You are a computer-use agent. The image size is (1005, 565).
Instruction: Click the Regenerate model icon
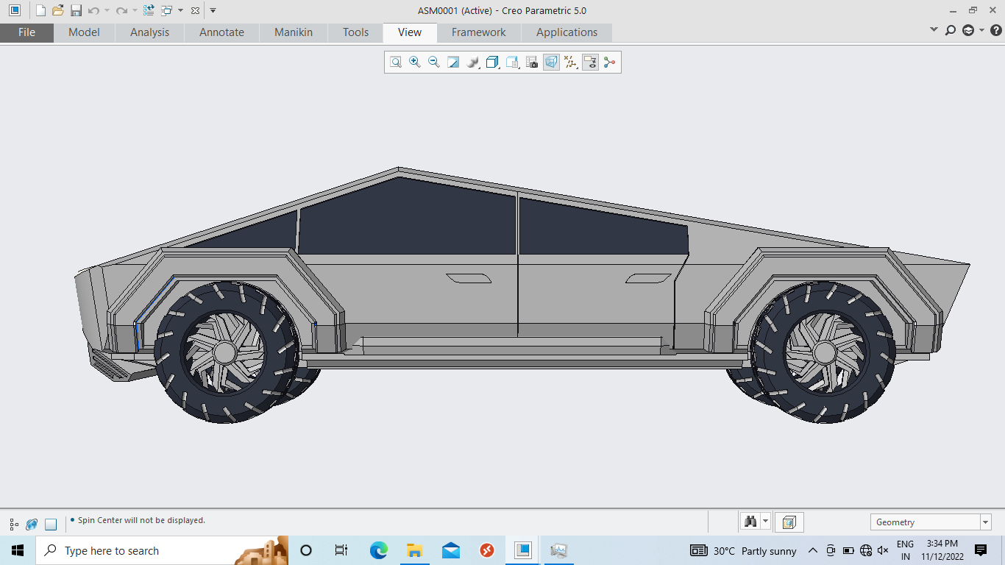click(149, 10)
